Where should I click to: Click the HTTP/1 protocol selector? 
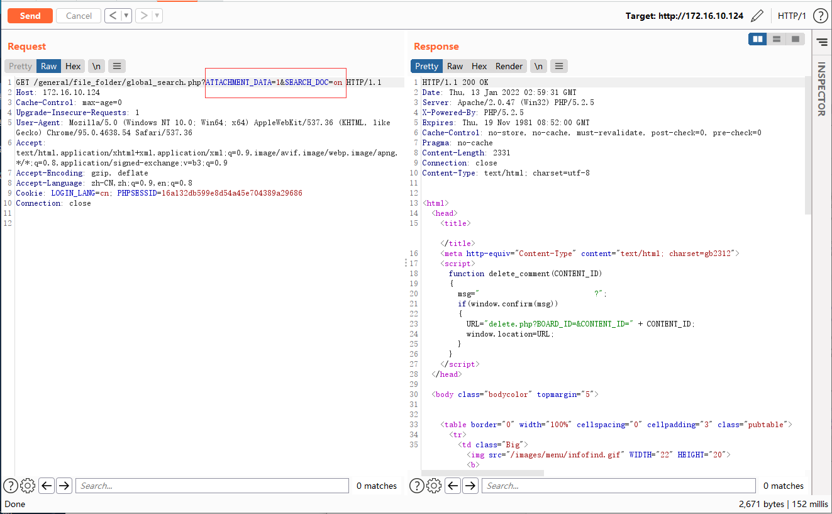click(x=792, y=16)
